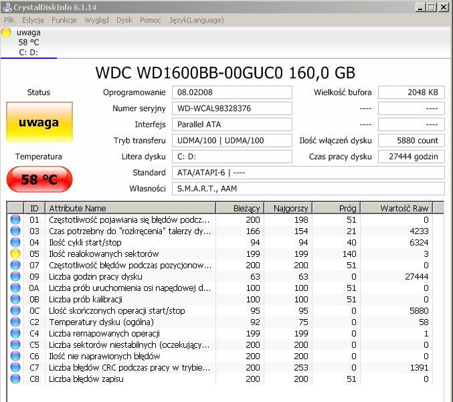
Task: Click blue status icon for attribute 01
Action: [15, 220]
